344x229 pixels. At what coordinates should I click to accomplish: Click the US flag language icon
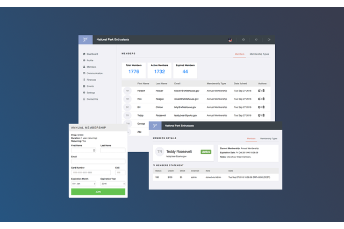click(231, 40)
